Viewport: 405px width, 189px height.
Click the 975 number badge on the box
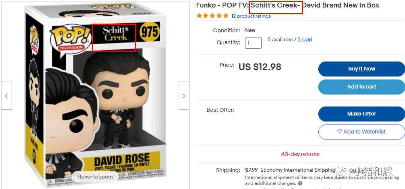[x=149, y=32]
